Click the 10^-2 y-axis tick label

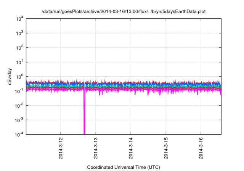click(x=19, y=106)
